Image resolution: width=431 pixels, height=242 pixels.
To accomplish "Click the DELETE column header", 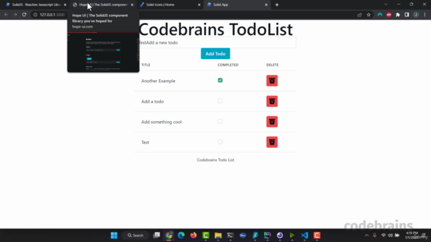I will [272, 65].
